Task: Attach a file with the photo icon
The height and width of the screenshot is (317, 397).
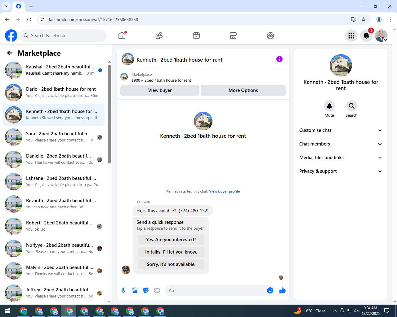Action: point(135,290)
